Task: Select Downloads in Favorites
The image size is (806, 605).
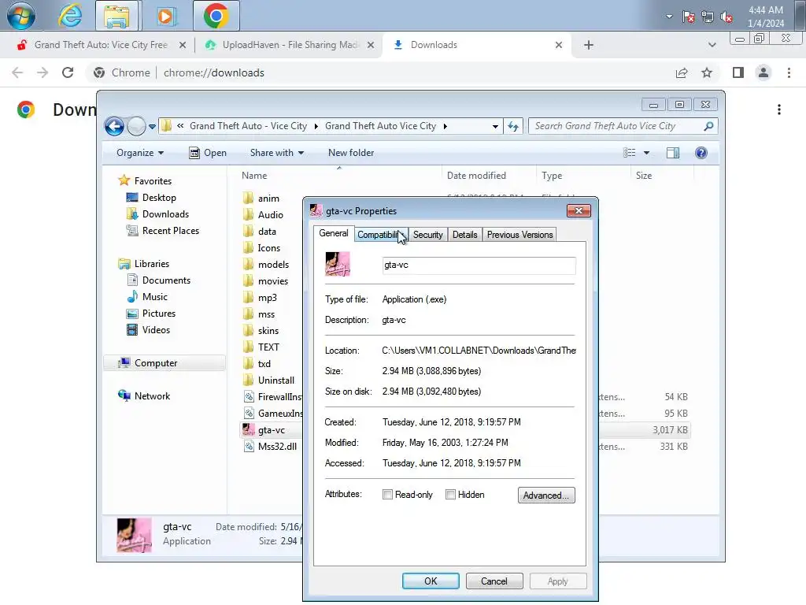Action: 165,214
